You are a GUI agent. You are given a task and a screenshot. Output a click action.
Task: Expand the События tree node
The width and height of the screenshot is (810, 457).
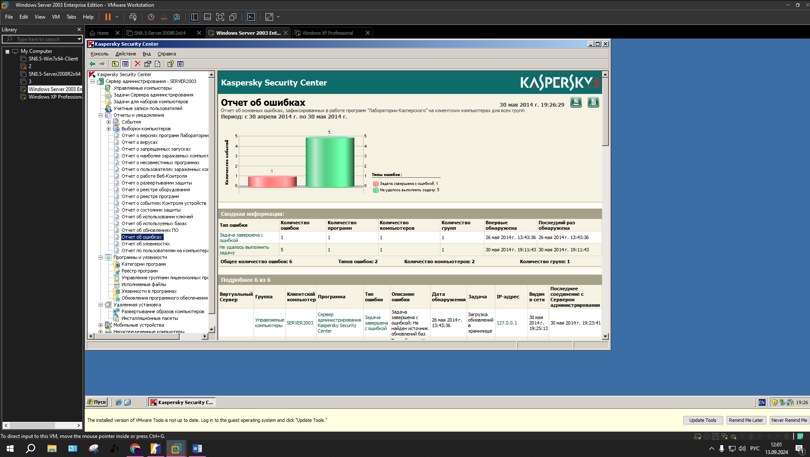[108, 122]
